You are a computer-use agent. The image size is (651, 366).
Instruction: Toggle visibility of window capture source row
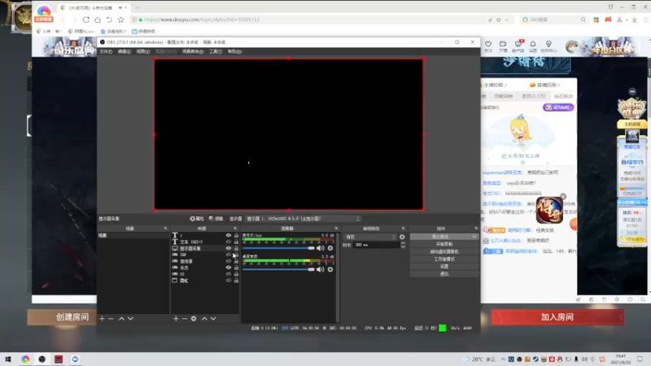(229, 281)
